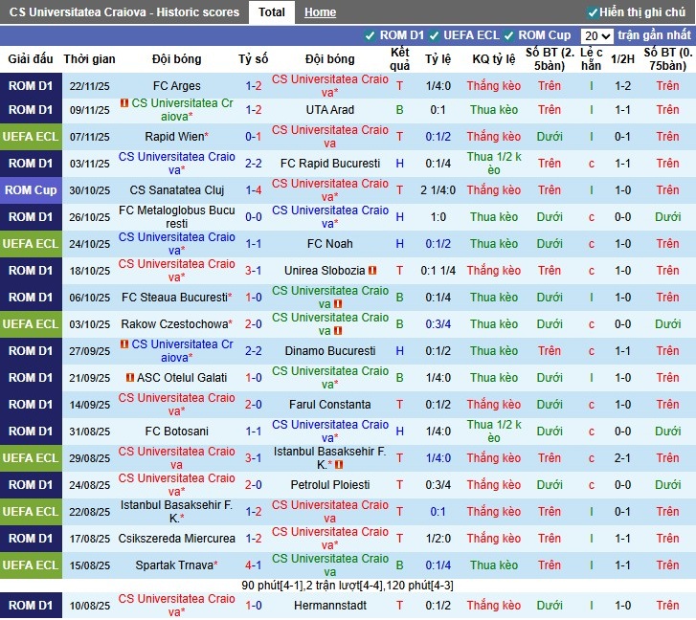Open FC Rapid Bucuresti team link
Viewport: 696px width, 620px height.
329,164
